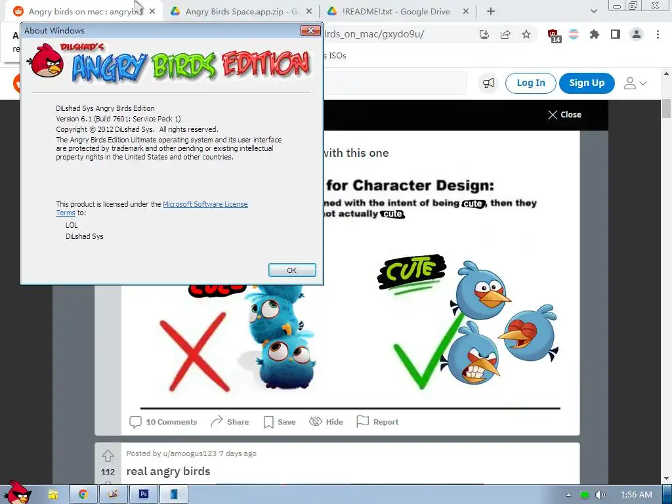Open the 10 Comments link
This screenshot has width=672, height=504.
(163, 422)
